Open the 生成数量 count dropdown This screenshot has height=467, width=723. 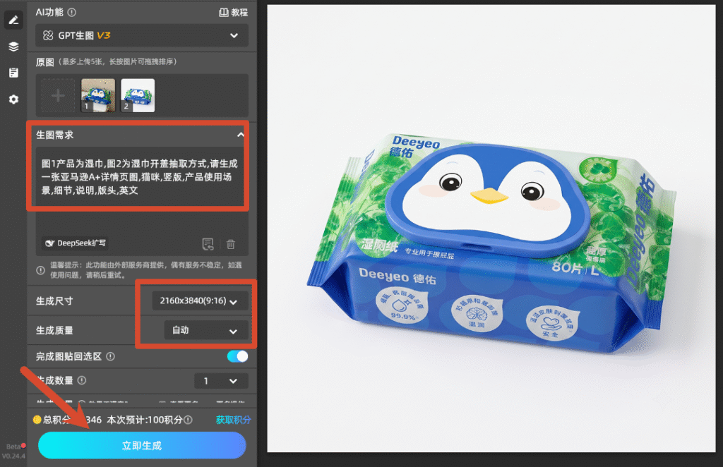click(221, 381)
